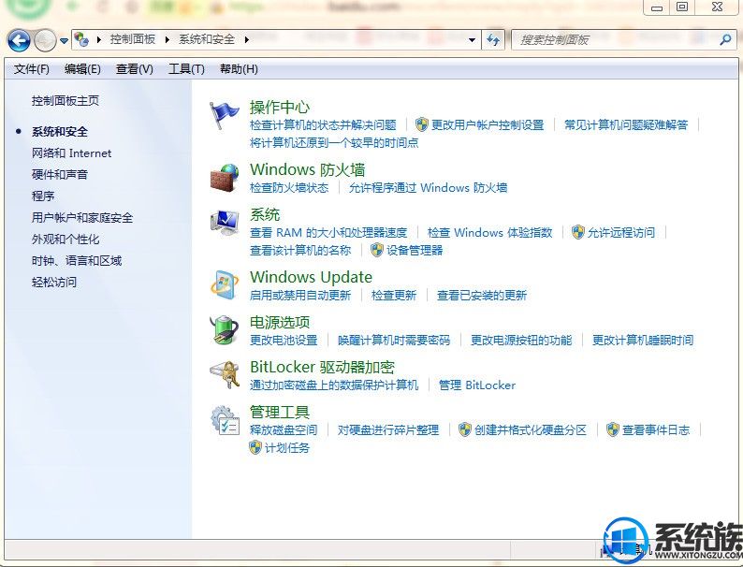Screen dimensions: 743x567
Task: Click the BitLocker drive and keys icon
Action: pyautogui.click(x=225, y=374)
